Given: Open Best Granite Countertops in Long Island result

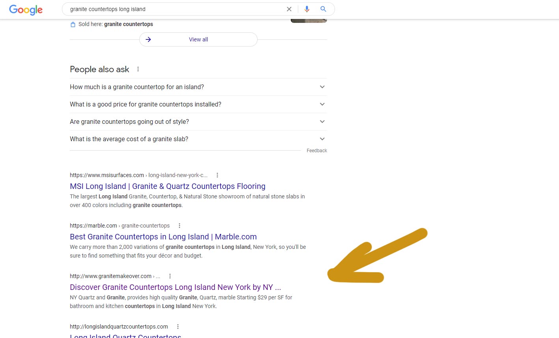Looking at the screenshot, I should coord(163,237).
